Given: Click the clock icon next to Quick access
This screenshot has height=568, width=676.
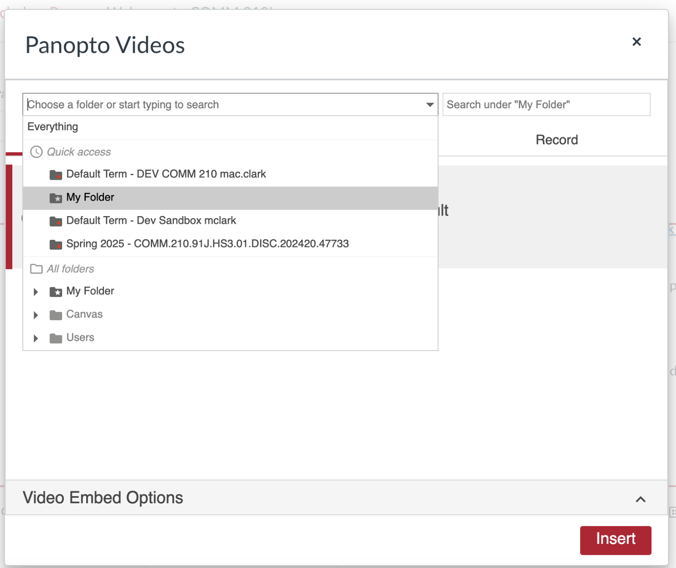Looking at the screenshot, I should tap(36, 151).
